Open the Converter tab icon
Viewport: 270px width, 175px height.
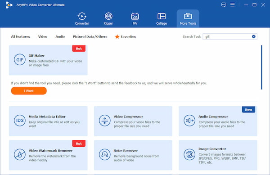(82, 16)
